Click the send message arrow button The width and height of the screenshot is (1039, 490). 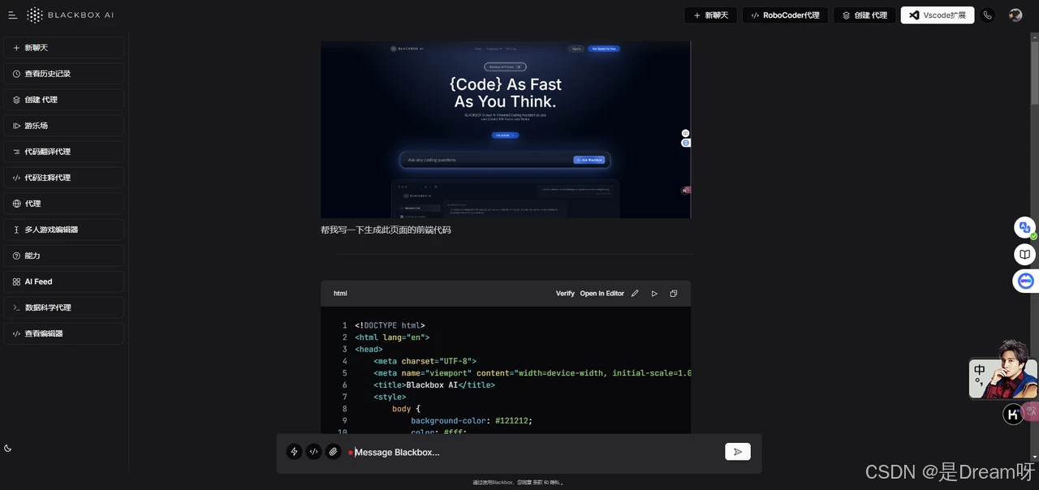point(738,452)
